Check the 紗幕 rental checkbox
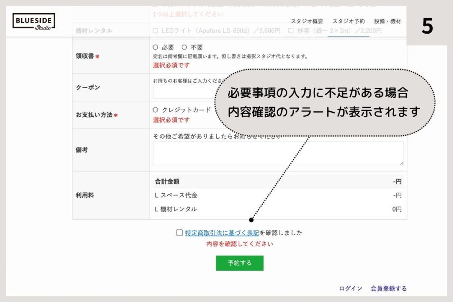Viewport: 453px width, 302px height. click(291, 31)
